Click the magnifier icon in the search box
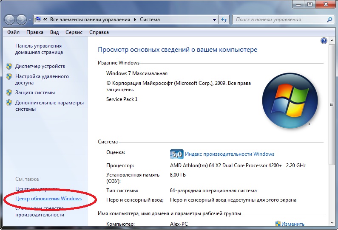 (x=329, y=20)
